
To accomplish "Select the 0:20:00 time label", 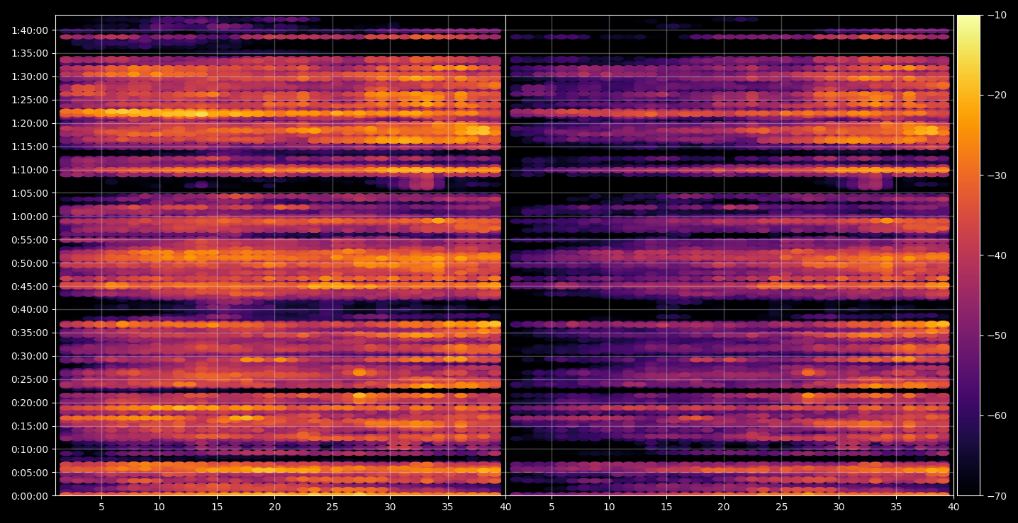I will 30,403.
